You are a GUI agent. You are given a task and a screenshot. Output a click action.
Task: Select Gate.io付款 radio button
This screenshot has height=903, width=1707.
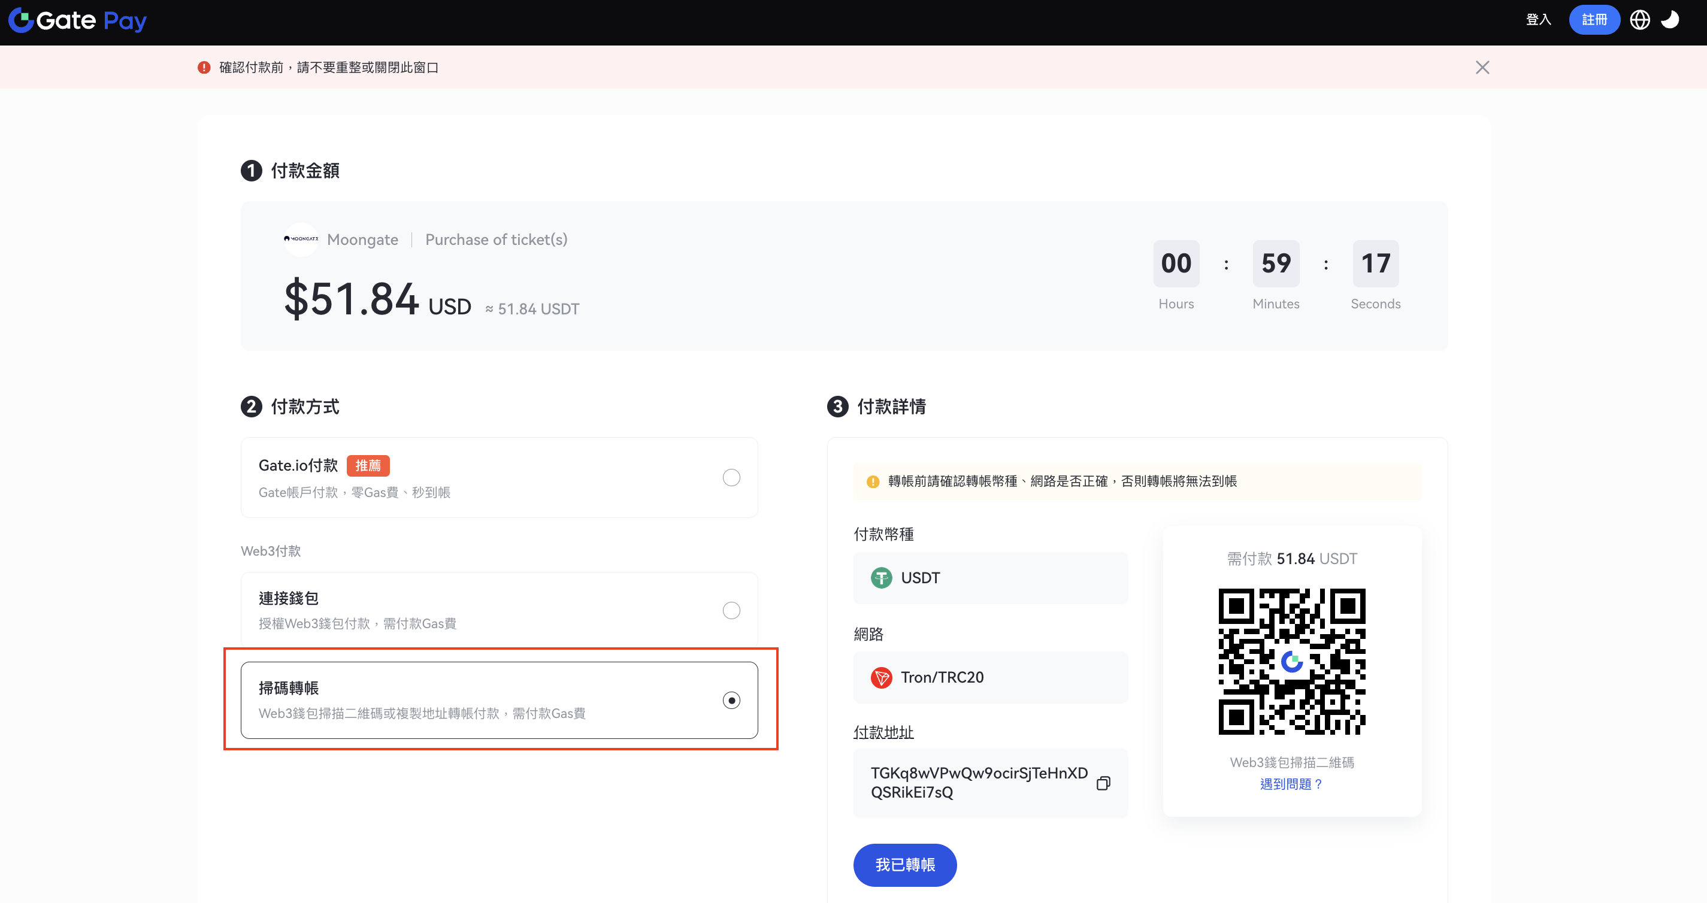pos(731,478)
